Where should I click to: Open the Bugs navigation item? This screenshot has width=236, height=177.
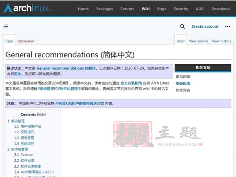[x=162, y=9]
